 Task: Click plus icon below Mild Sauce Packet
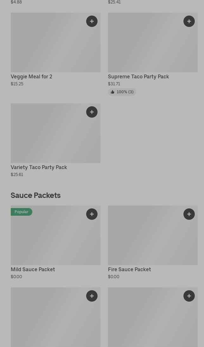point(92,296)
